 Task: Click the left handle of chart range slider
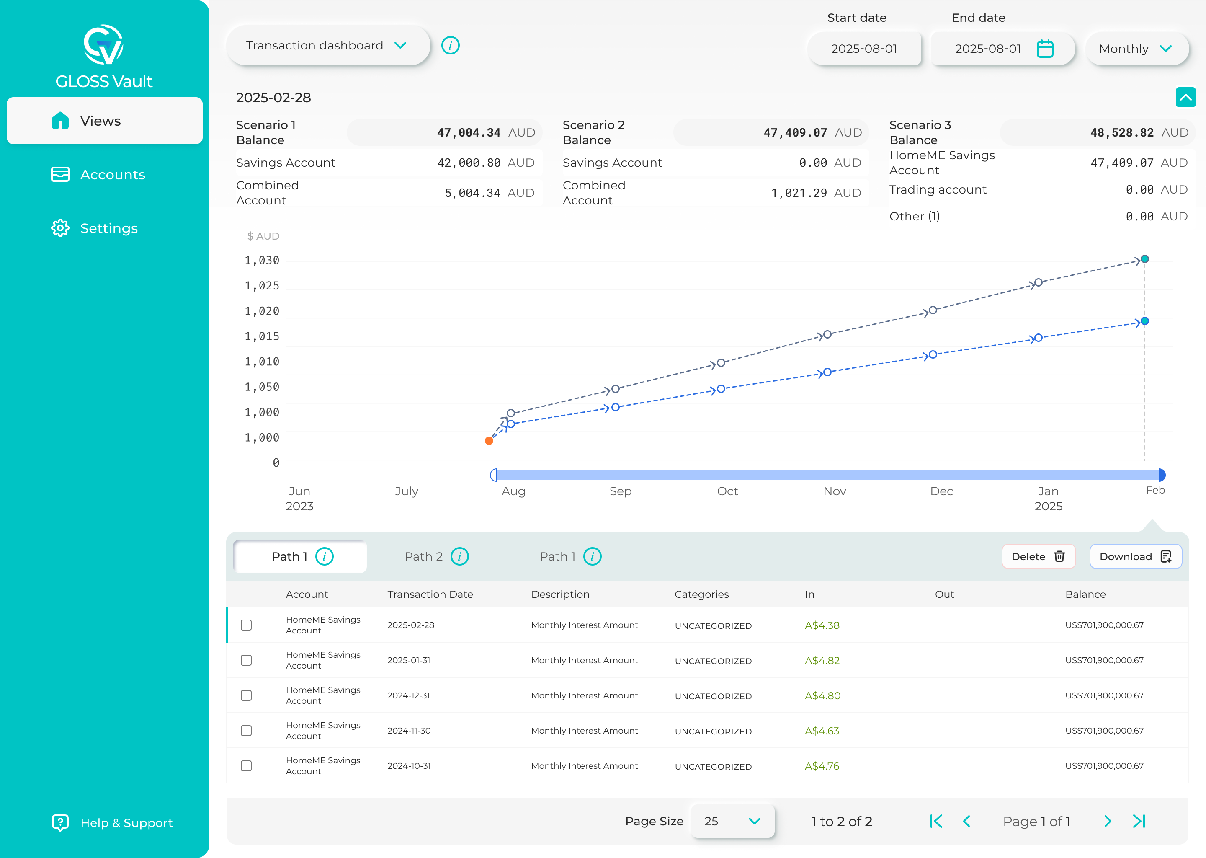493,475
